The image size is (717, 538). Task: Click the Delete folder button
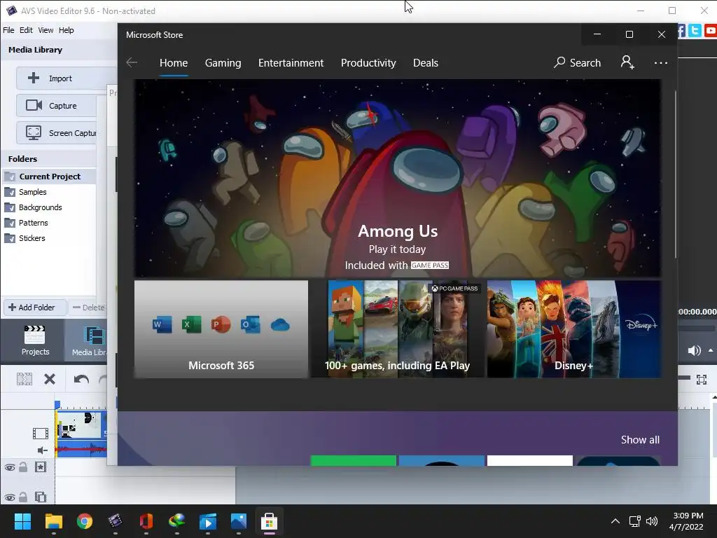pos(89,308)
